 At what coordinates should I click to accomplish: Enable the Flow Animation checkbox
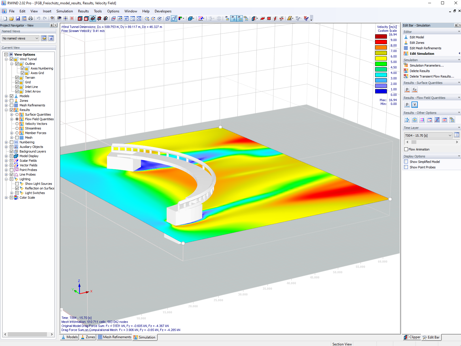[x=406, y=149]
